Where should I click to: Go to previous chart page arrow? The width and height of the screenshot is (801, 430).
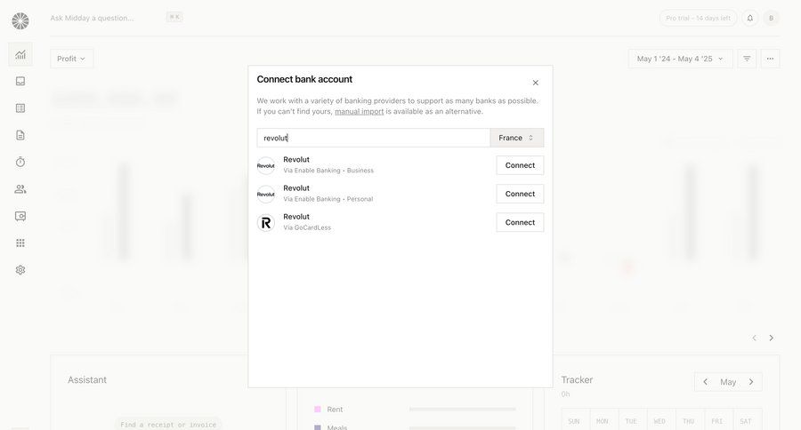point(754,338)
